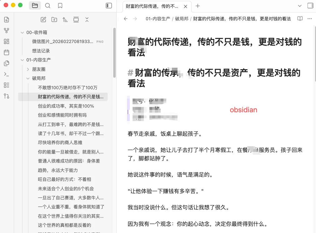The height and width of the screenshot is (233, 316).
Task: Open the file explorer folder icon
Action: 35,6
